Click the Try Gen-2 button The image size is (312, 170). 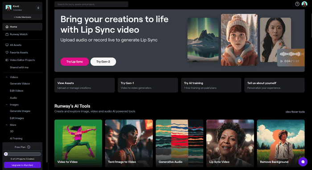pos(103,61)
